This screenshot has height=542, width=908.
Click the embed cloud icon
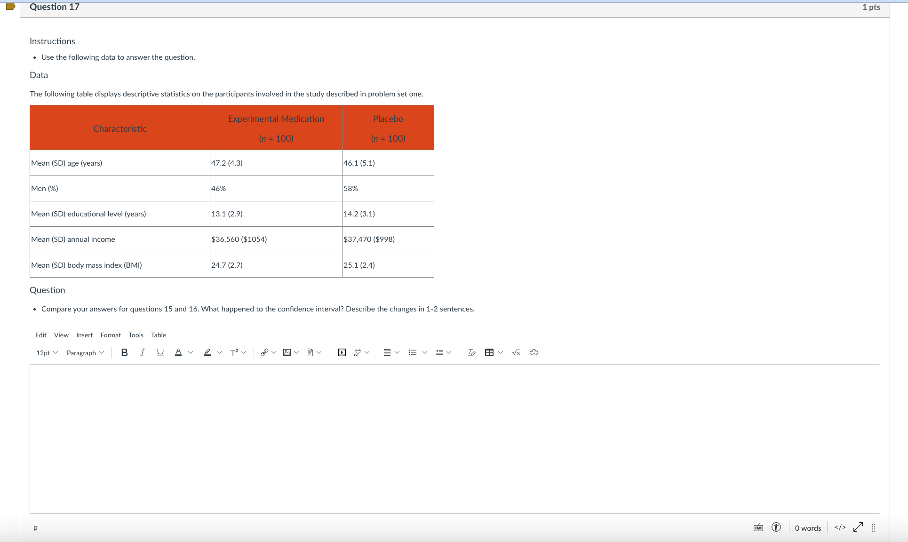click(534, 352)
